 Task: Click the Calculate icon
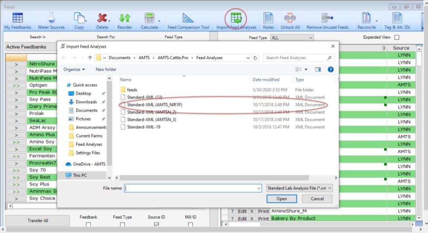click(x=149, y=18)
